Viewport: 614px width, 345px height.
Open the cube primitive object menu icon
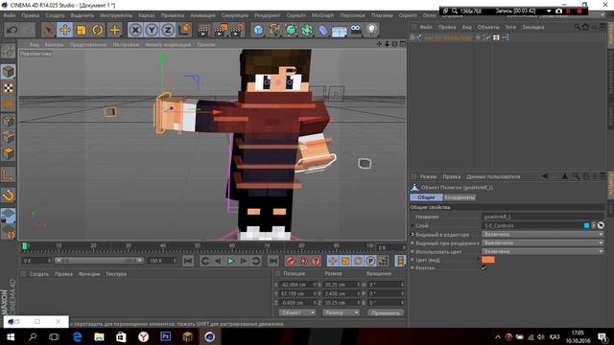(258, 30)
